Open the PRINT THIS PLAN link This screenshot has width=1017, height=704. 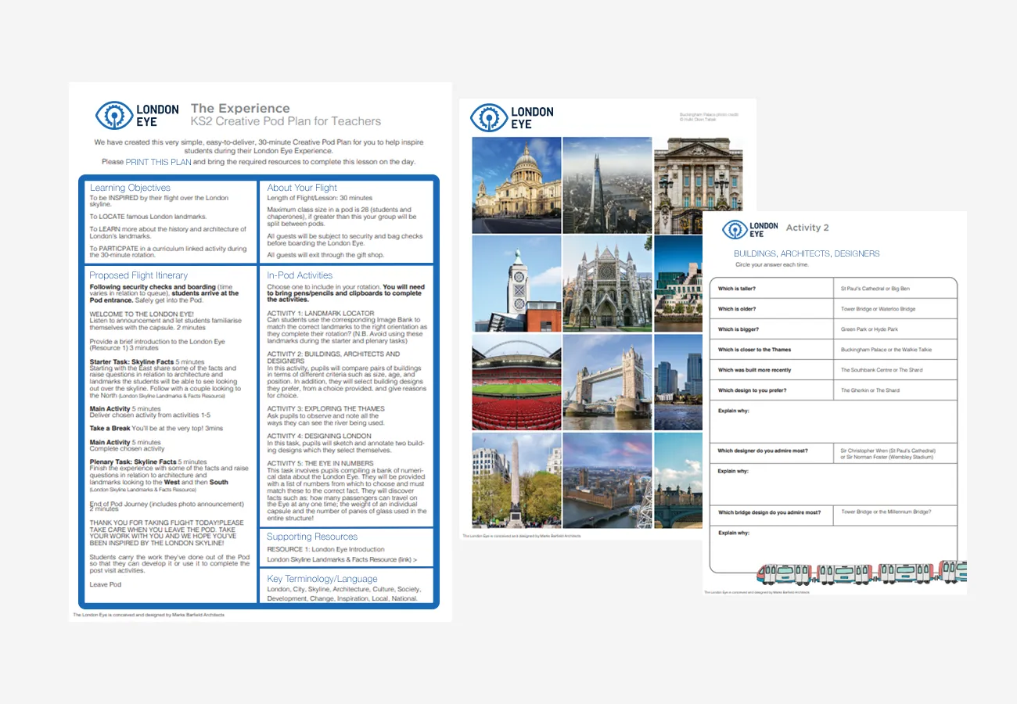pos(159,162)
